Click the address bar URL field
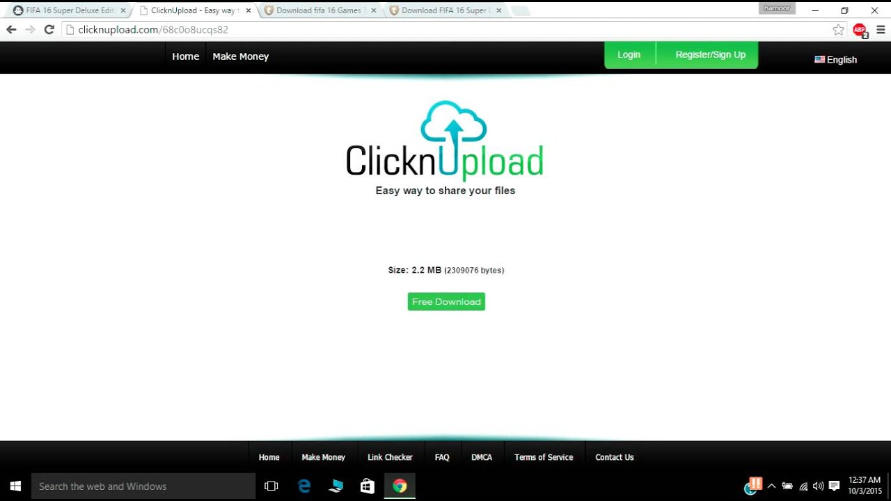 click(445, 30)
